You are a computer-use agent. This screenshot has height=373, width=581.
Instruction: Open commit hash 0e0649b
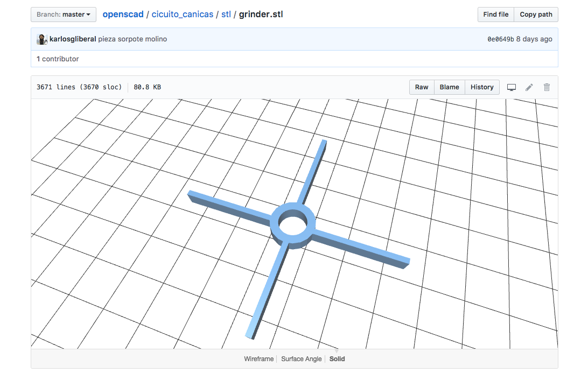[500, 39]
